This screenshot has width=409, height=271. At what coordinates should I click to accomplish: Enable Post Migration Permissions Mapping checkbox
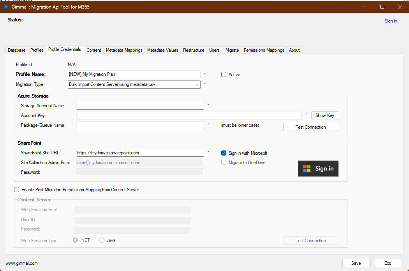(x=16, y=190)
